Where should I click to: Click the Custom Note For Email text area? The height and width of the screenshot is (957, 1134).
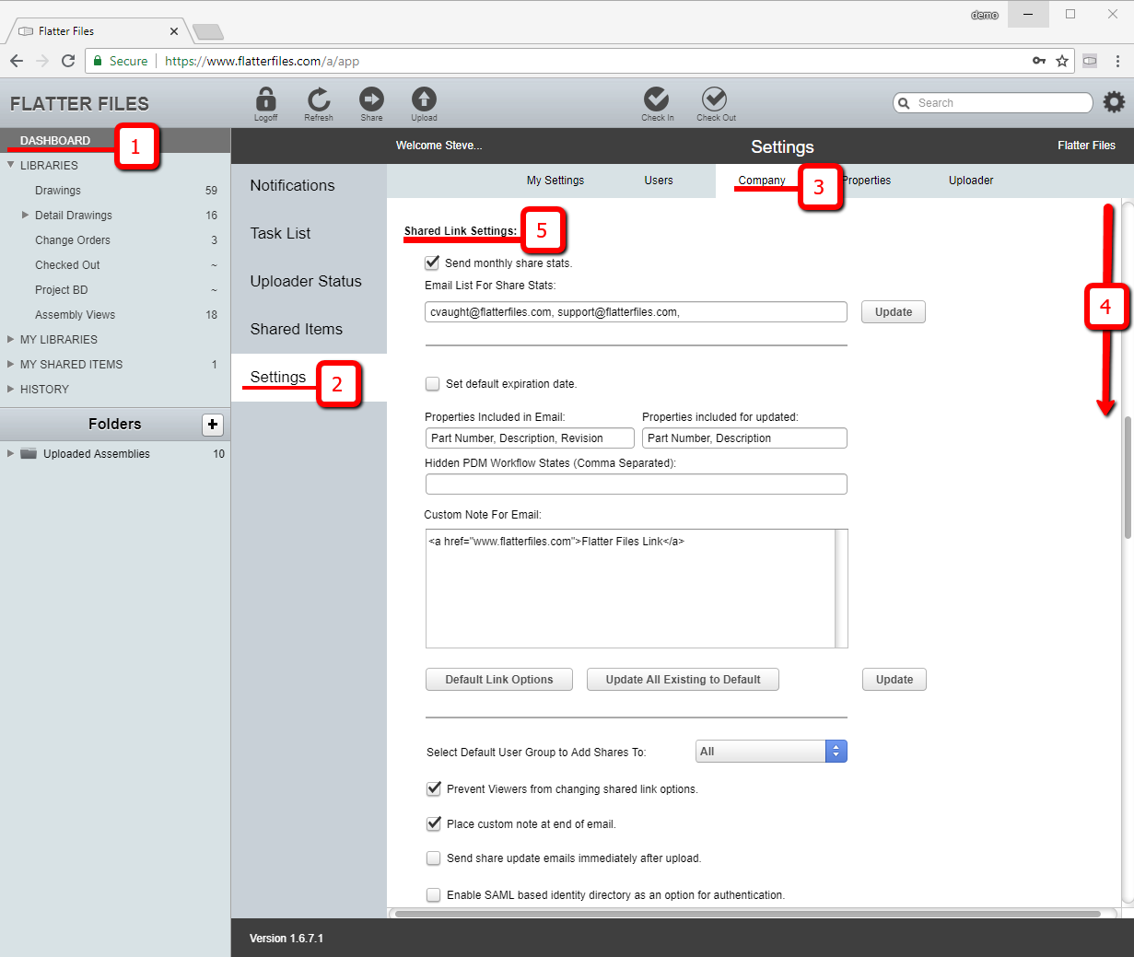636,589
